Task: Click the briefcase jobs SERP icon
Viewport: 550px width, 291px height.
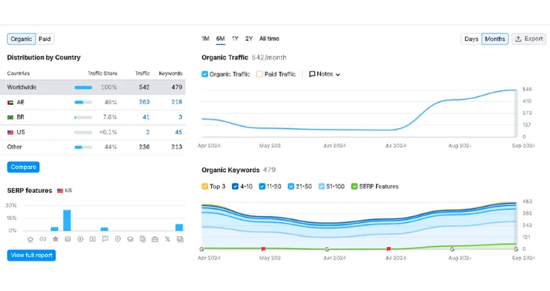Action: pyautogui.click(x=155, y=239)
